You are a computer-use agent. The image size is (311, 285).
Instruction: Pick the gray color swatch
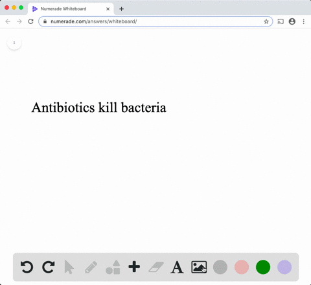tap(220, 267)
